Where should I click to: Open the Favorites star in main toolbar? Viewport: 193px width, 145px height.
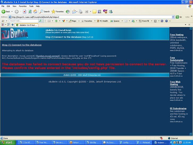click(x=58, y=12)
